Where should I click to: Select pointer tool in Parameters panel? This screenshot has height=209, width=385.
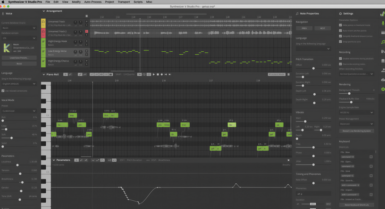(x=77, y=160)
